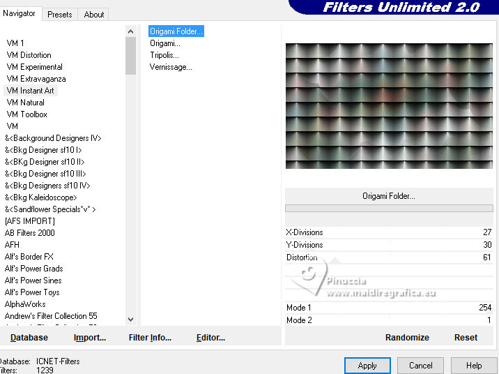The image size is (499, 374).
Task: Apply the Origami Folder filter
Action: pyautogui.click(x=367, y=366)
